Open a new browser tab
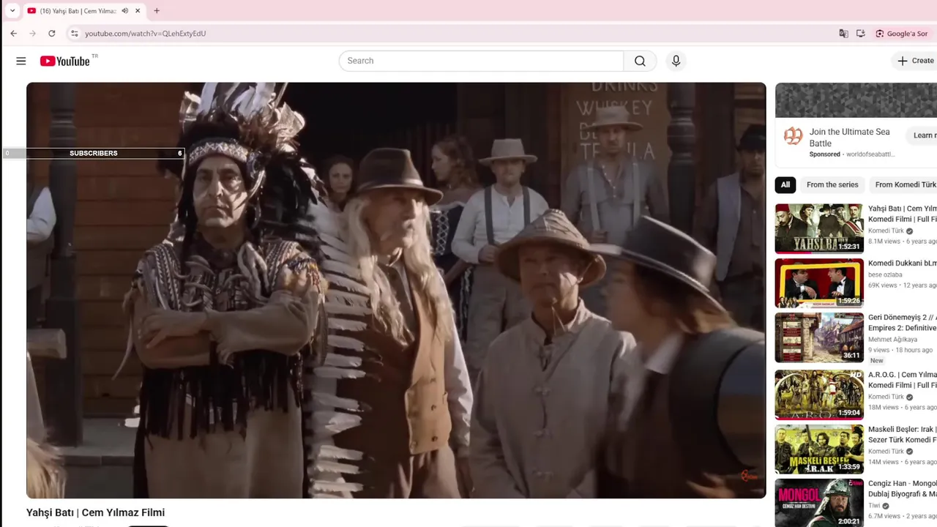This screenshot has width=937, height=527. click(157, 11)
